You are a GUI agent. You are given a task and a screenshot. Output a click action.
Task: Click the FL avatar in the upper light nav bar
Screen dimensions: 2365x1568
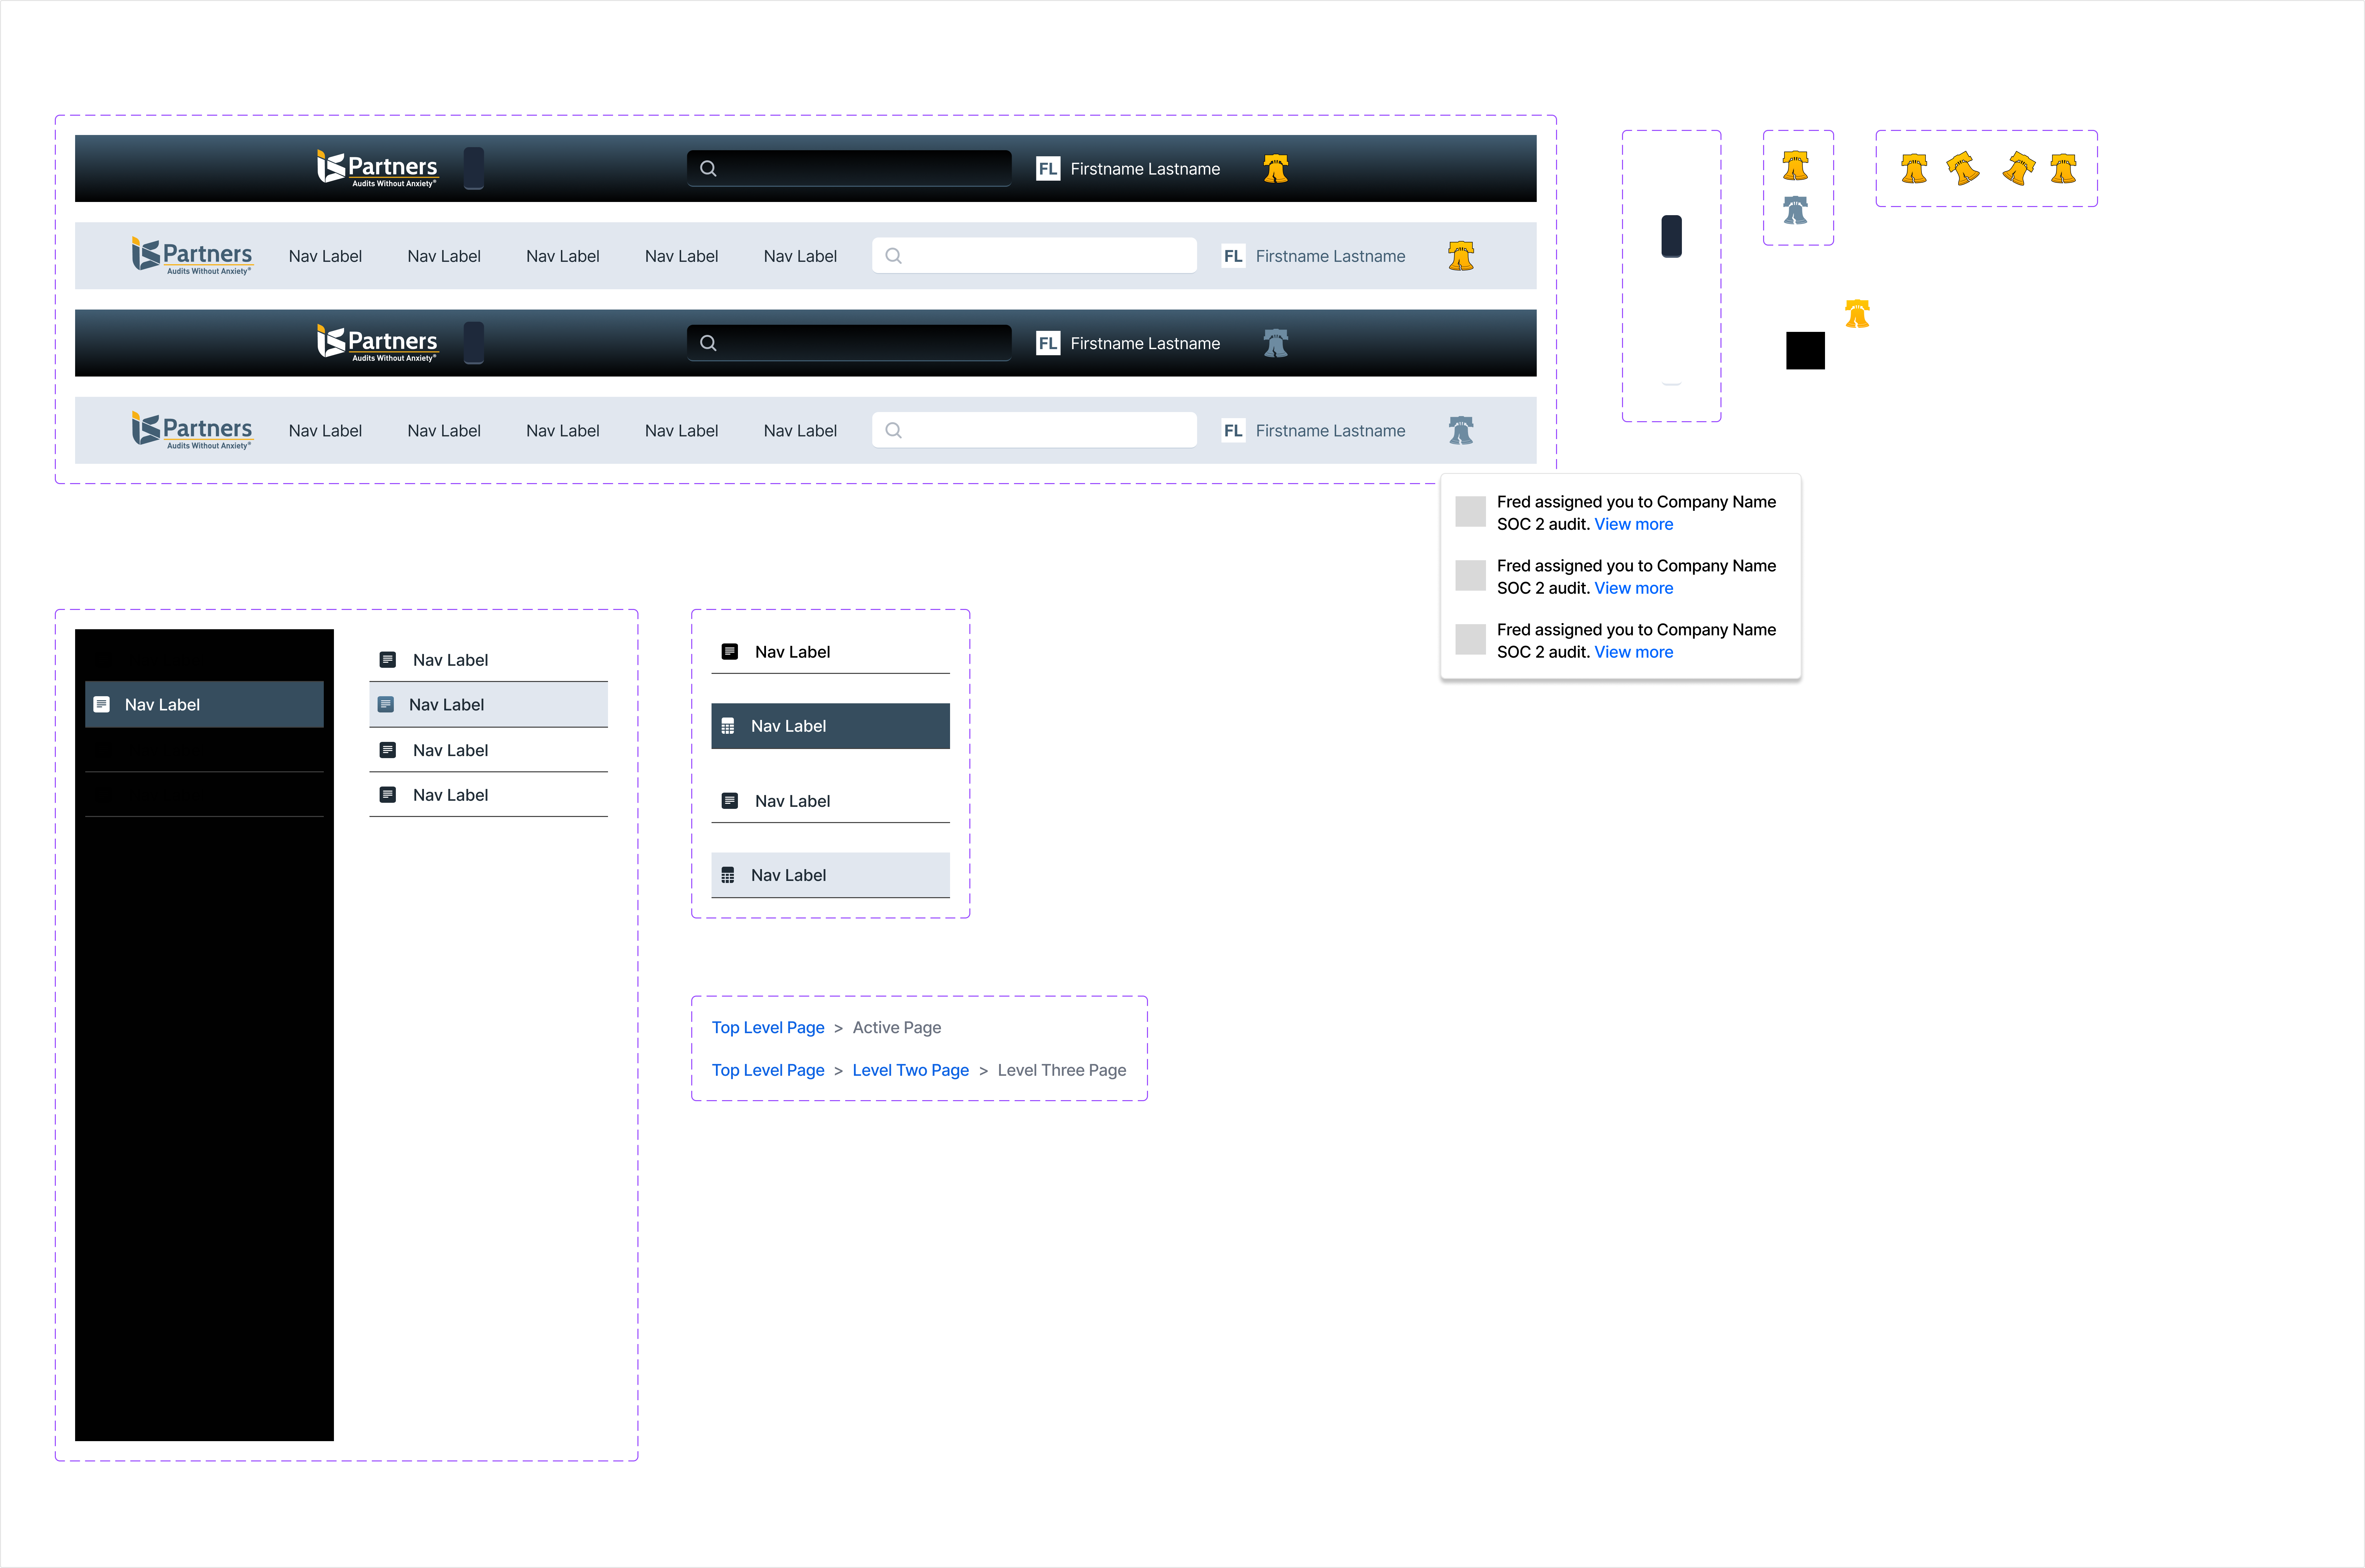pos(1233,256)
